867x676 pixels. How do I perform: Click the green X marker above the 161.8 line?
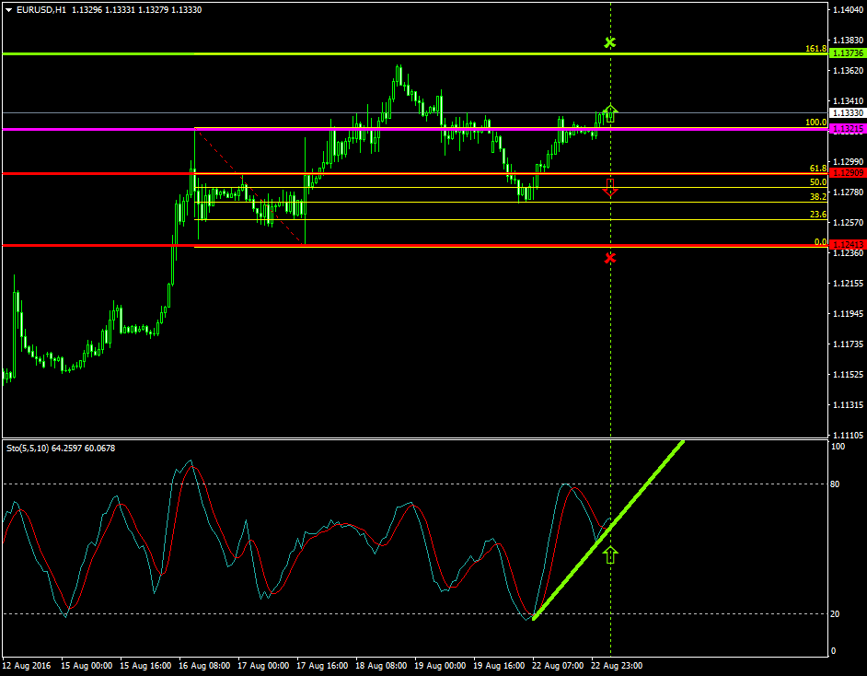click(609, 42)
